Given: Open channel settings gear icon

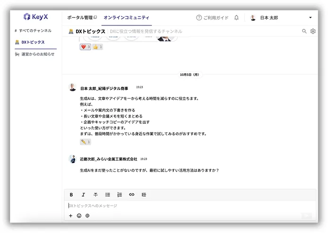Looking at the screenshot, I should 313,31.
